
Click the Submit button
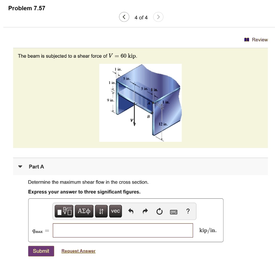(41, 251)
